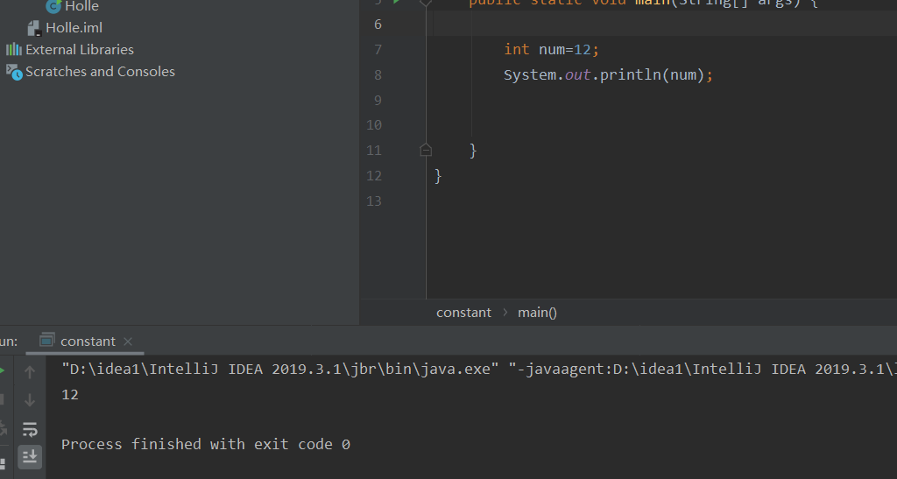This screenshot has height=479, width=897.
Task: Toggle soft-wrap in the Run console
Action: pos(30,429)
